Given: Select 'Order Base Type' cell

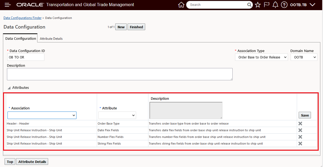Looking at the screenshot, I should (x=122, y=124).
